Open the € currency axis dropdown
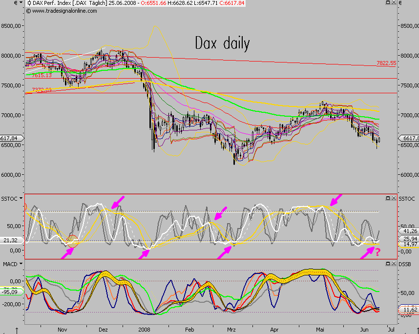This screenshot has width=419, height=334. (21, 2)
